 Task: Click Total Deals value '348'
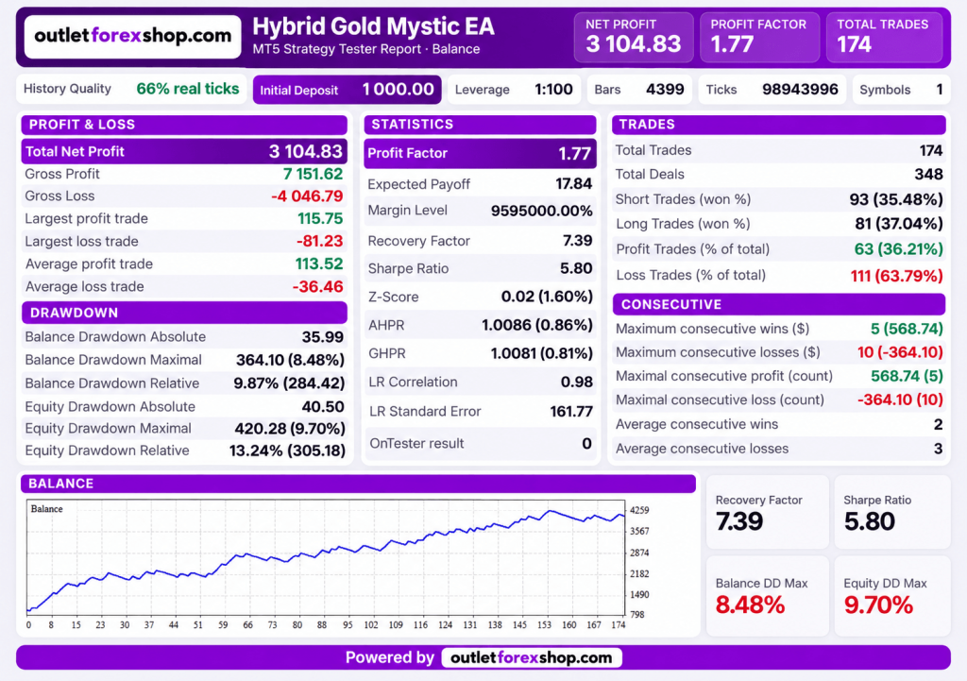tap(928, 175)
